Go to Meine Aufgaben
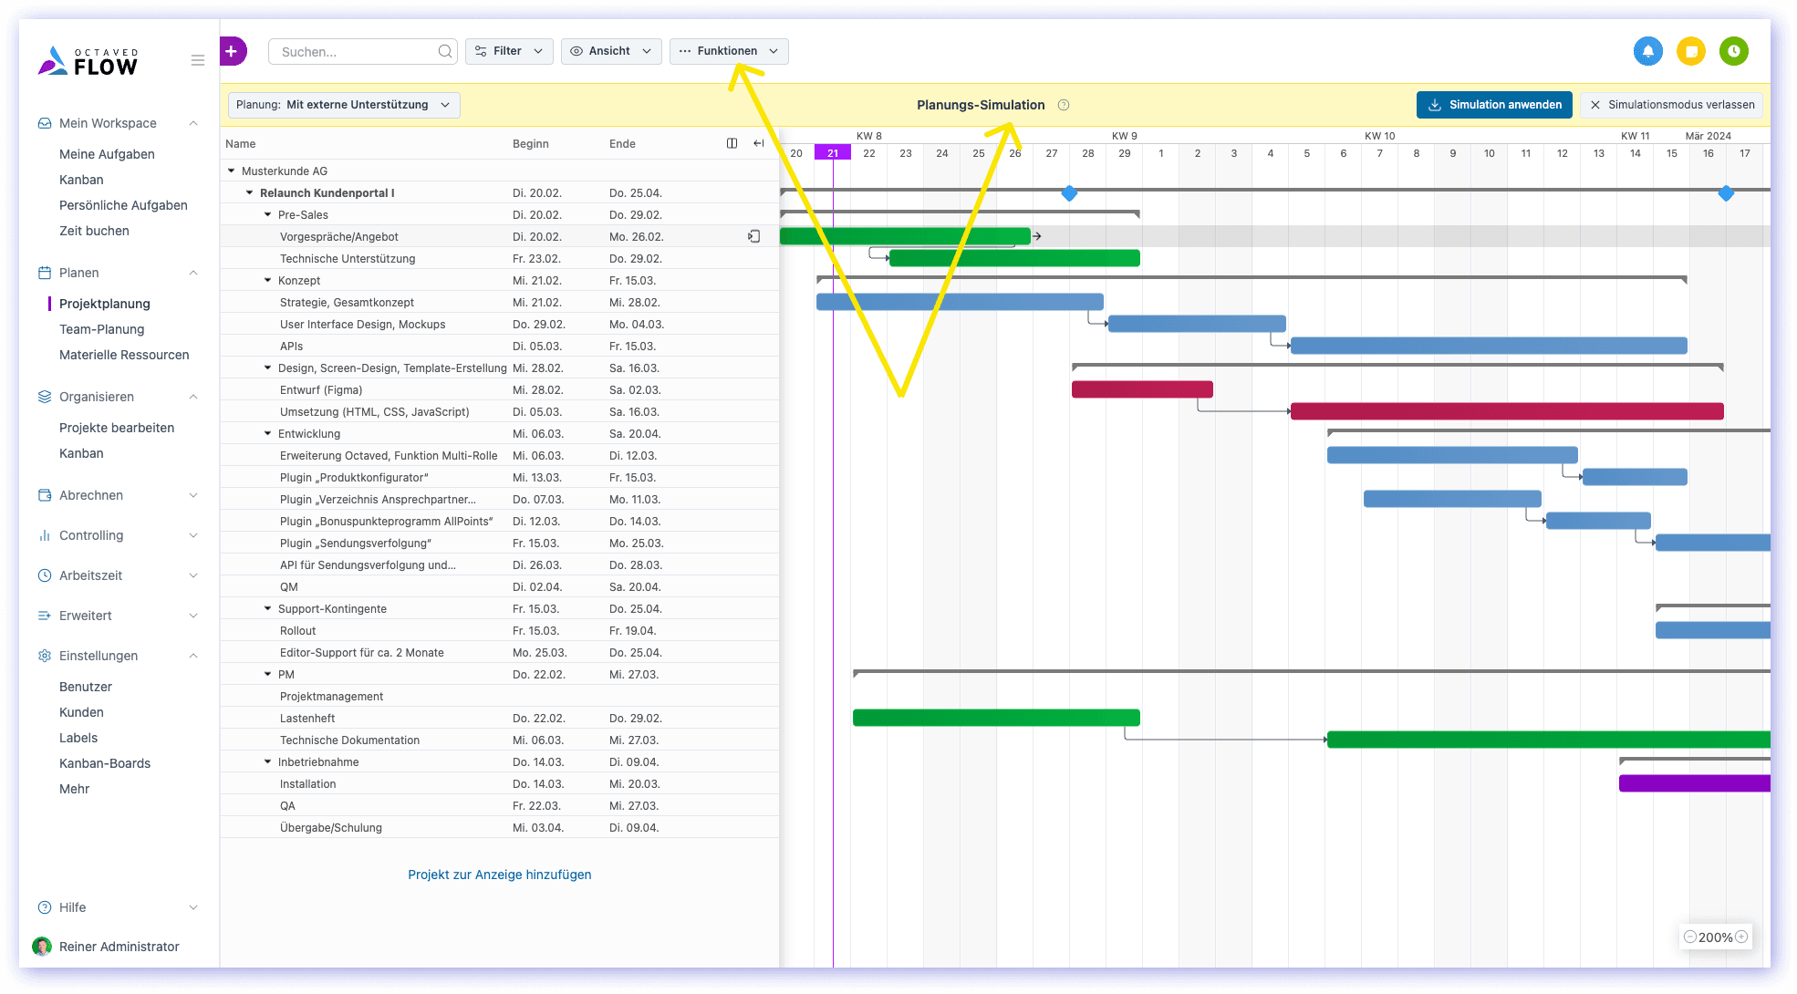The image size is (1797, 994). 107,154
